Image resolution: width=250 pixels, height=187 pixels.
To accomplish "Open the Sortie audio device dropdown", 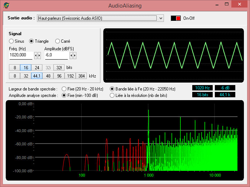I will pos(161,18).
